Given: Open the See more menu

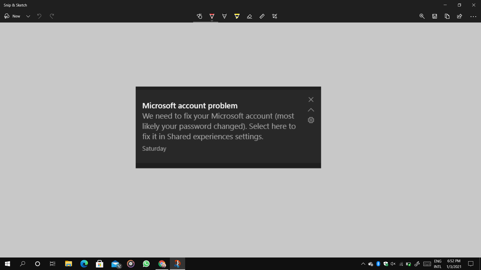Looking at the screenshot, I should [x=473, y=16].
